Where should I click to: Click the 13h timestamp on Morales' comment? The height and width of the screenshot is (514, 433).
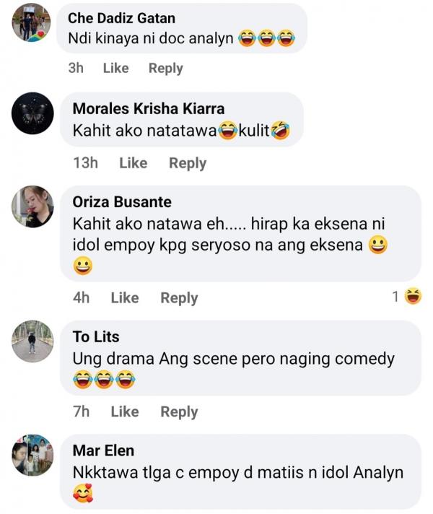pos(85,163)
